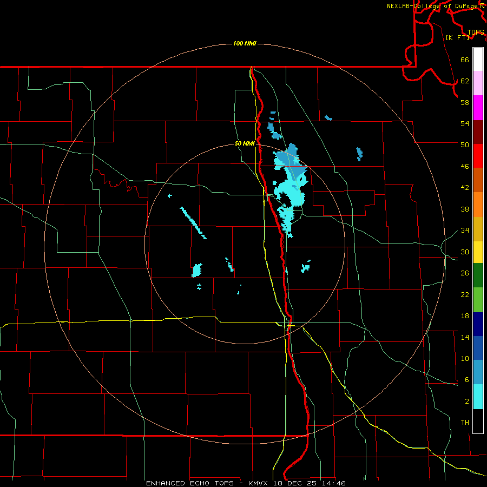The height and width of the screenshot is (487, 487).
Task: Click the legend value 26
Action: click(x=465, y=273)
